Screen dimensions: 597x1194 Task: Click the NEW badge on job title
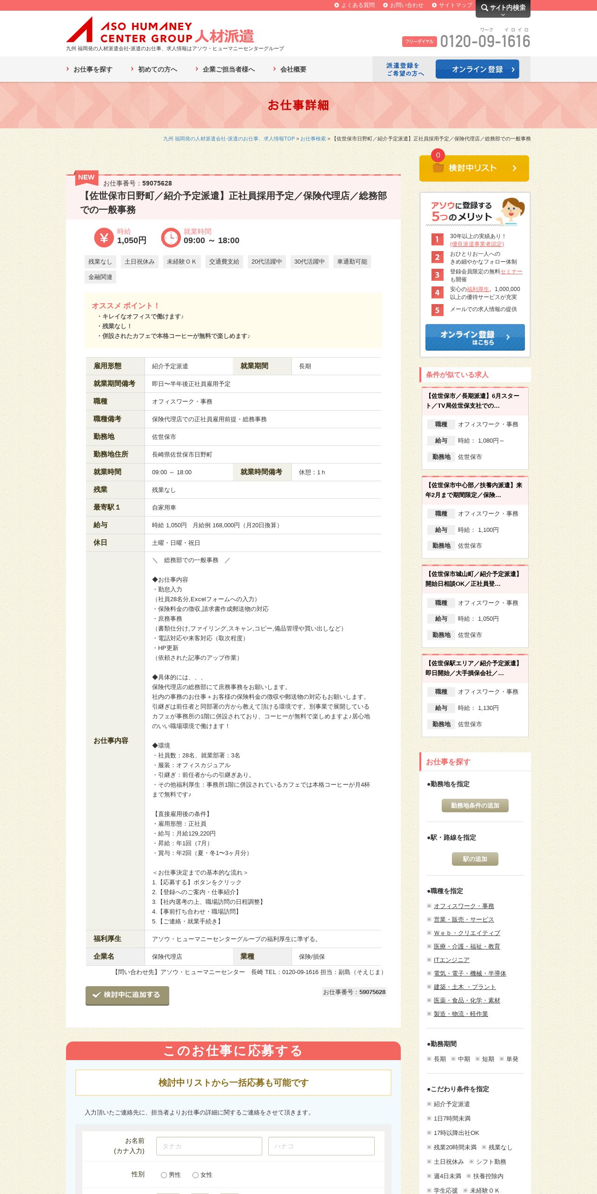click(x=86, y=177)
